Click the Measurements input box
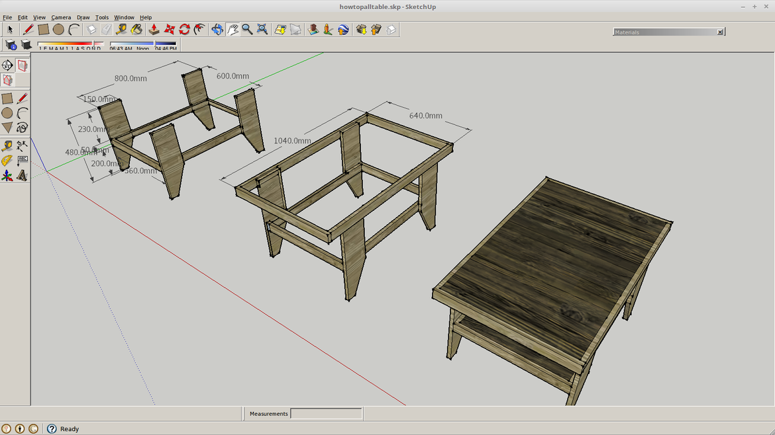Viewport: 775px width, 435px height. point(326,414)
